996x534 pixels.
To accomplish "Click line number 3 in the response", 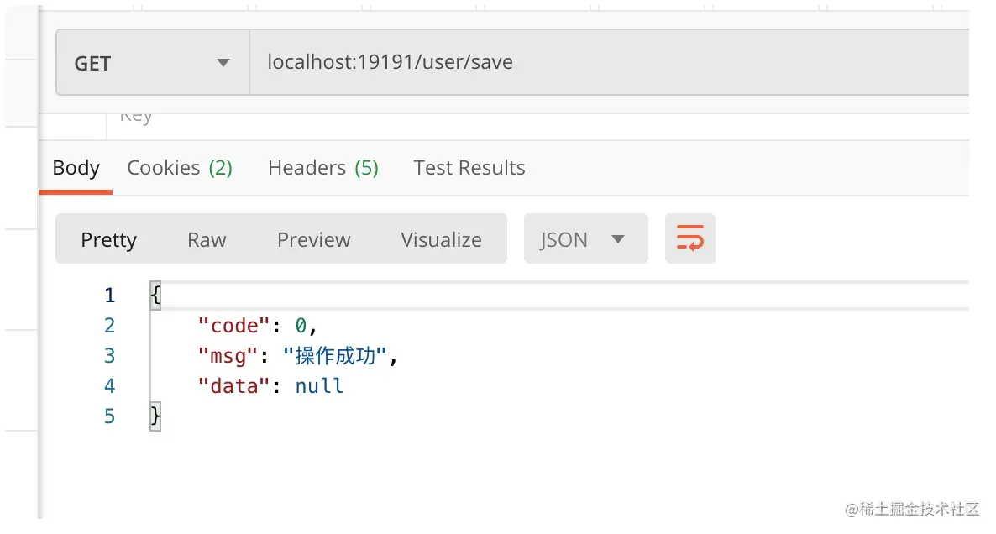I will pos(109,355).
